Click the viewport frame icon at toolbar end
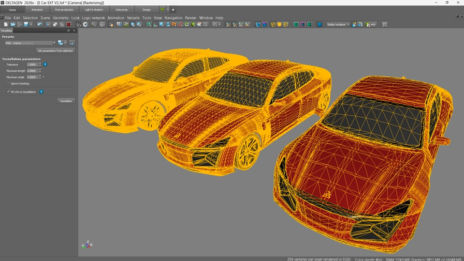464x261 pixels. (x=385, y=25)
